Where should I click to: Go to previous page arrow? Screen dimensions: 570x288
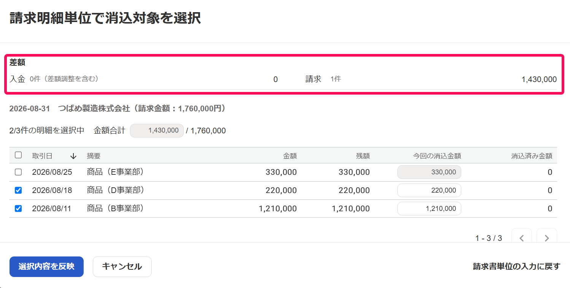[x=522, y=238]
